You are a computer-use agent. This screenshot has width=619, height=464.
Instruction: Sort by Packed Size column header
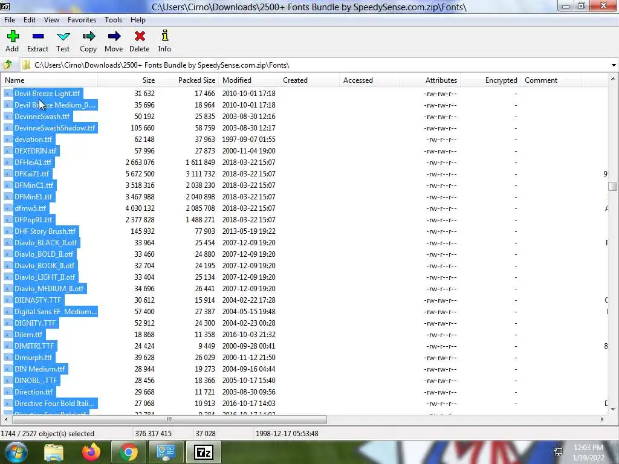(x=189, y=80)
